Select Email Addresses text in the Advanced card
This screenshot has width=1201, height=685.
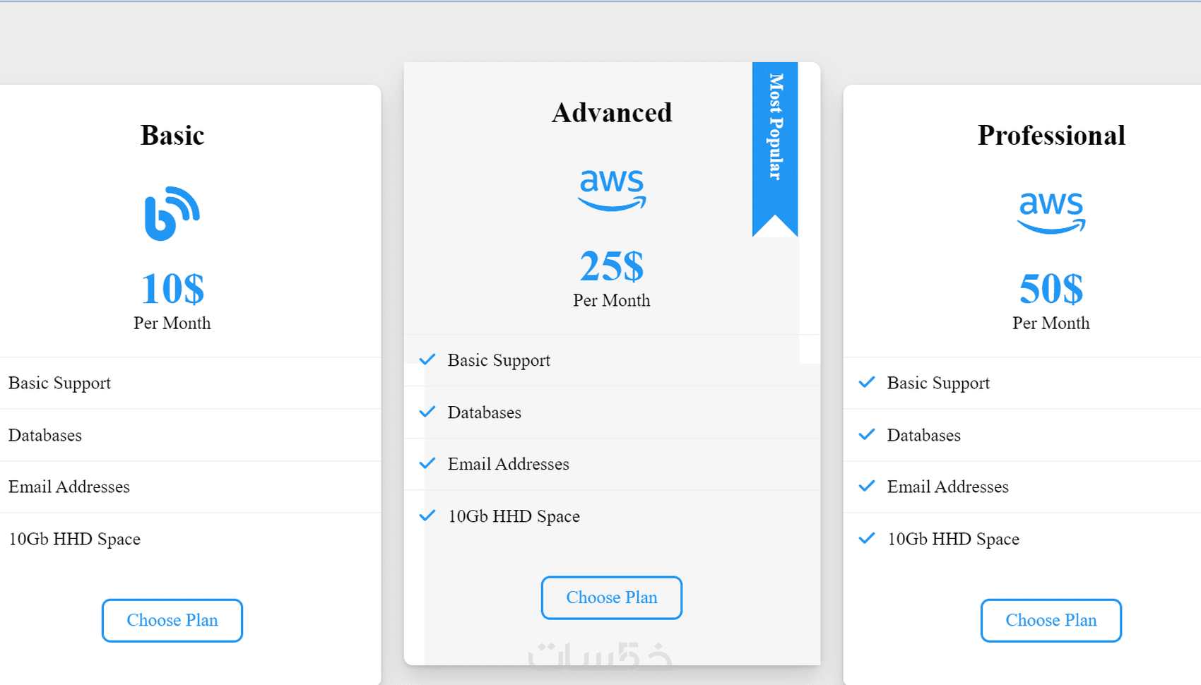509,464
